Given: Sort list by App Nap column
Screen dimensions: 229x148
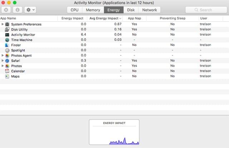Looking at the screenshot, I should [x=134, y=18].
